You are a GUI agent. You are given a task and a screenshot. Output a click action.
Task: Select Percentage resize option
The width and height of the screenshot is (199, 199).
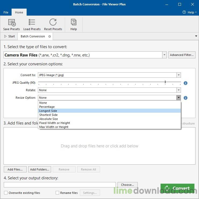pos(109,107)
